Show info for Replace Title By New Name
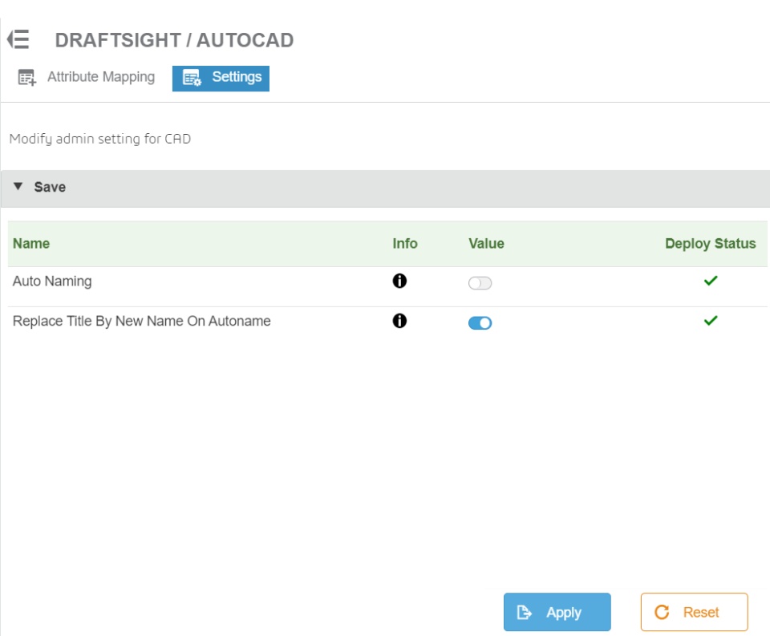770x636 pixels. (x=399, y=321)
